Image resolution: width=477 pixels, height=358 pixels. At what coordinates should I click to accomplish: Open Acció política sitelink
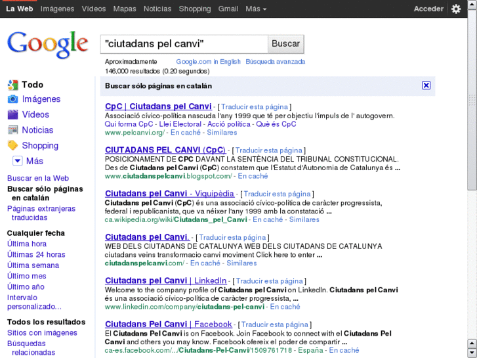coord(229,124)
